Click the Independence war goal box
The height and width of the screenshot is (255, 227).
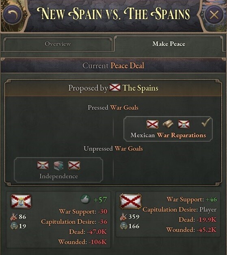click(x=58, y=170)
